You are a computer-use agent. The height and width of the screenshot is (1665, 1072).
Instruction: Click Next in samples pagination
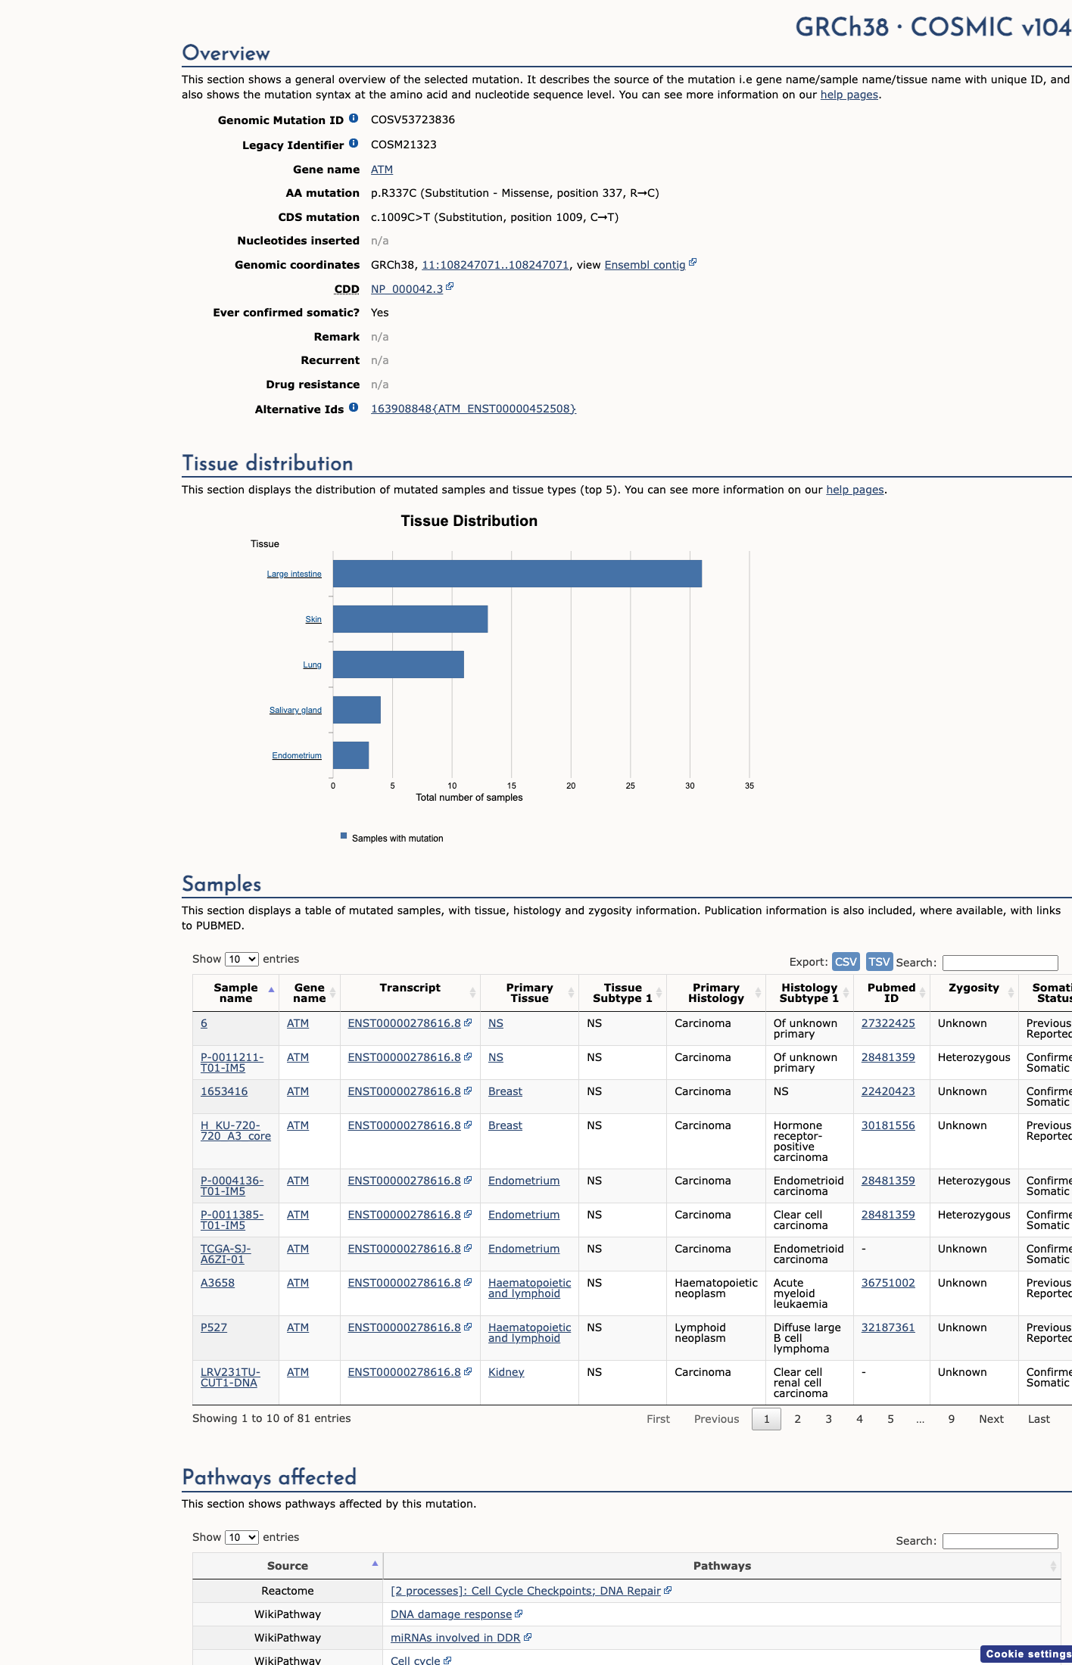[991, 1419]
